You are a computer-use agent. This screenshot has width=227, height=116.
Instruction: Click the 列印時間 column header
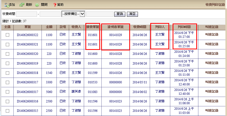click(184, 27)
